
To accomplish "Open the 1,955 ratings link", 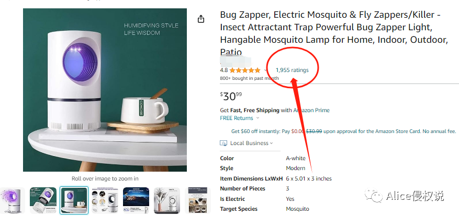I will pos(292,70).
